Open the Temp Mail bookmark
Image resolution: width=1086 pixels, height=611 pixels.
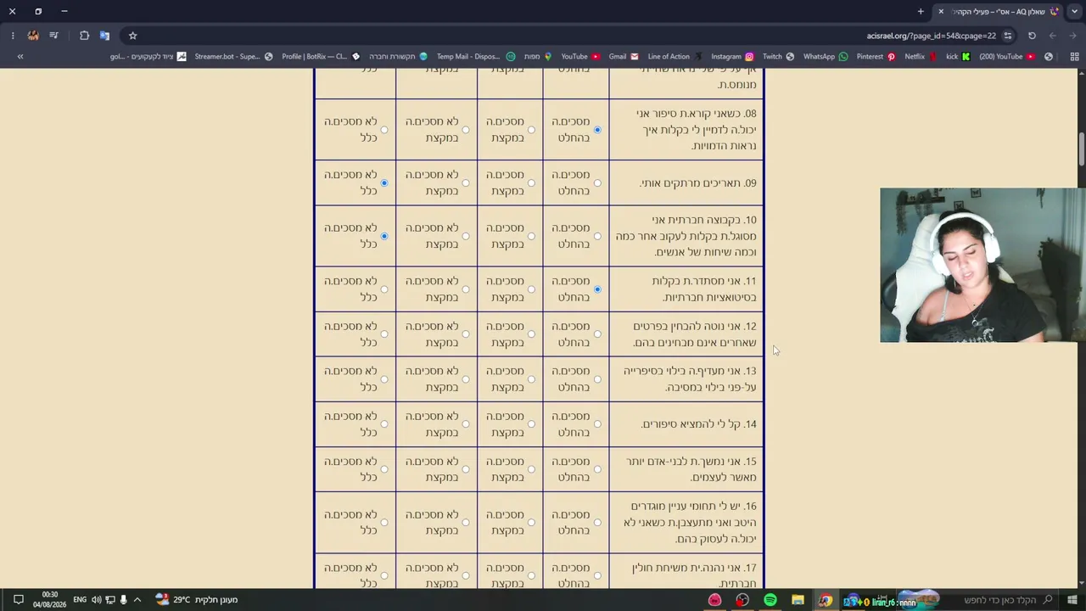coord(474,57)
